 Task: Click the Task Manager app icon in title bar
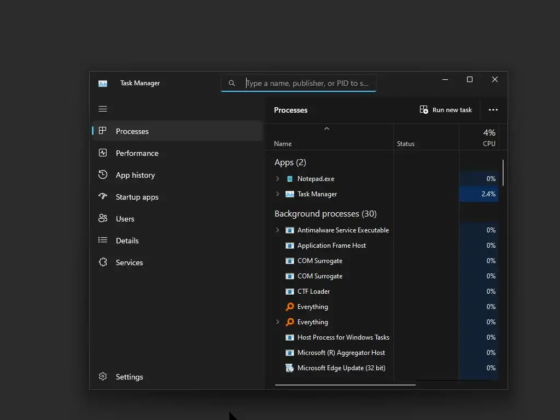pos(102,83)
